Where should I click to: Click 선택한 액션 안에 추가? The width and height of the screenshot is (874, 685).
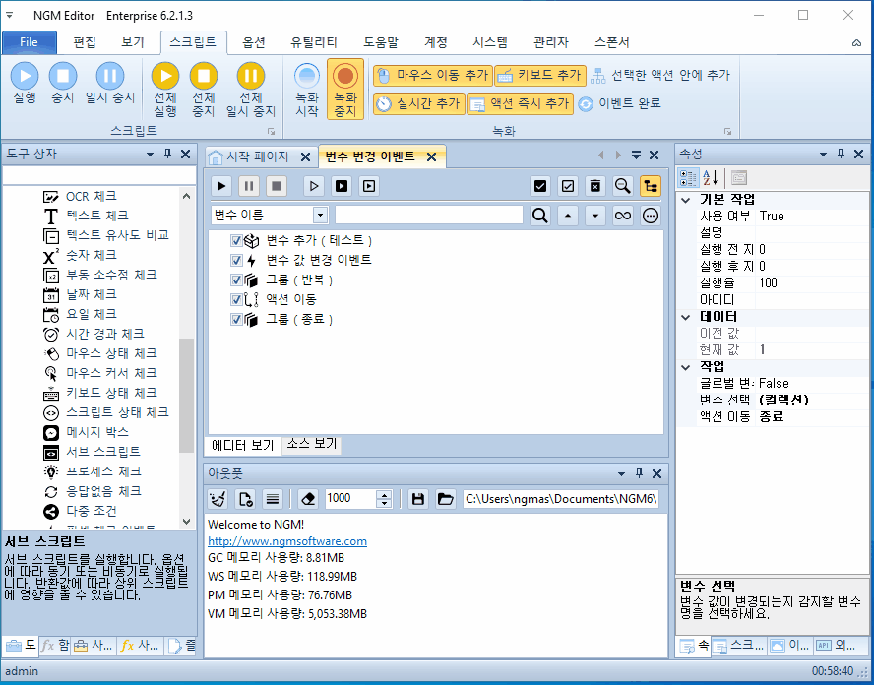click(x=660, y=75)
